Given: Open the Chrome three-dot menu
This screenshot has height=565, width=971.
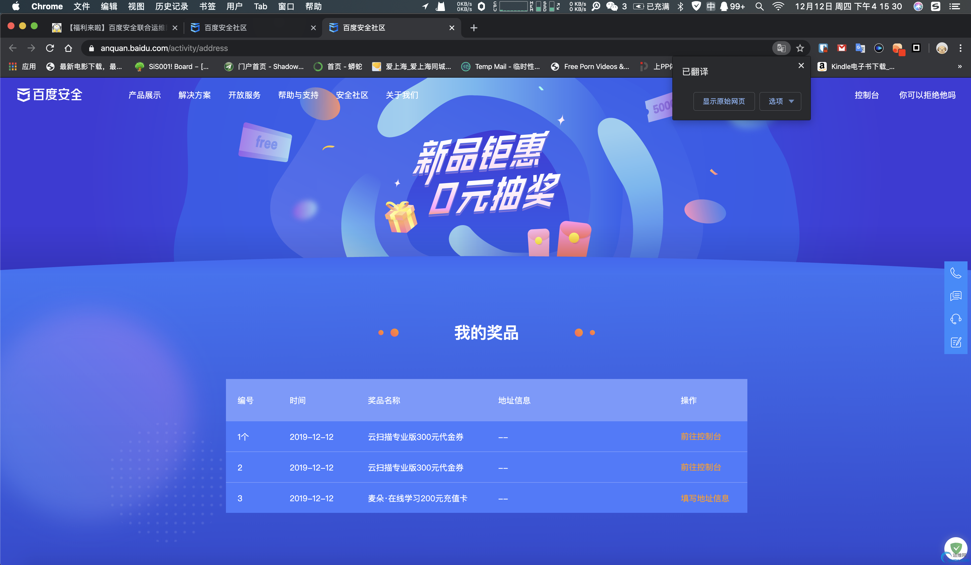Looking at the screenshot, I should coord(960,48).
